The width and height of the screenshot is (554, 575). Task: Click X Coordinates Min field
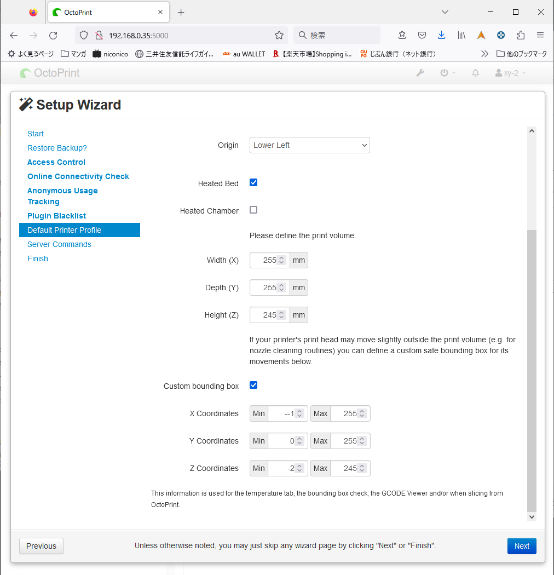pyautogui.click(x=288, y=413)
